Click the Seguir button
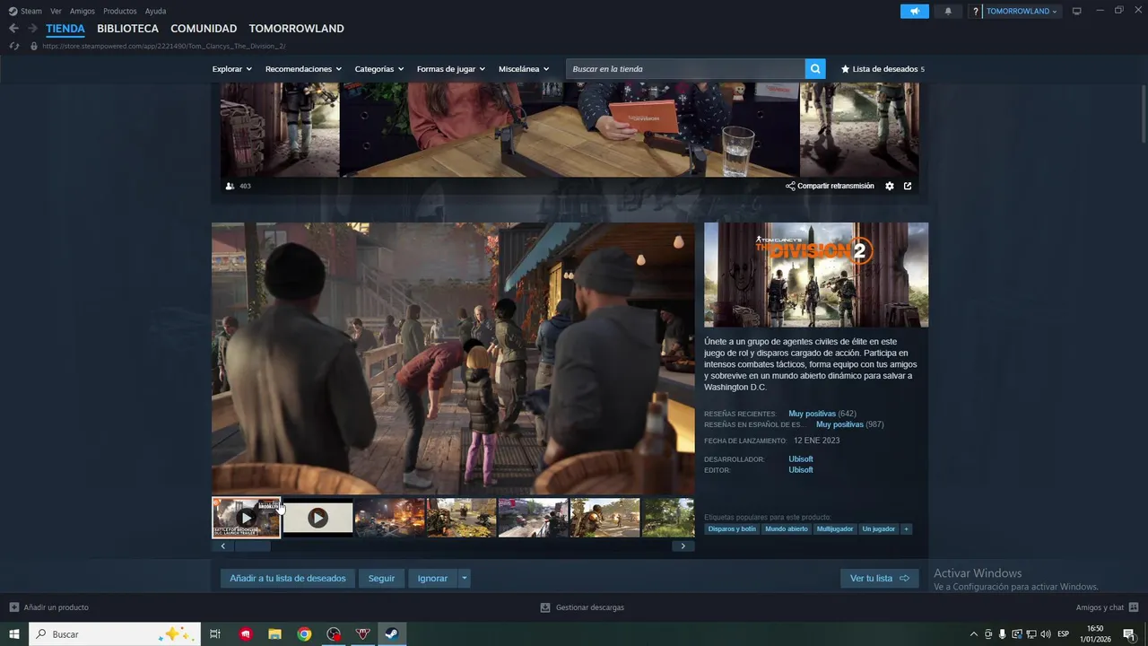 coord(381,579)
